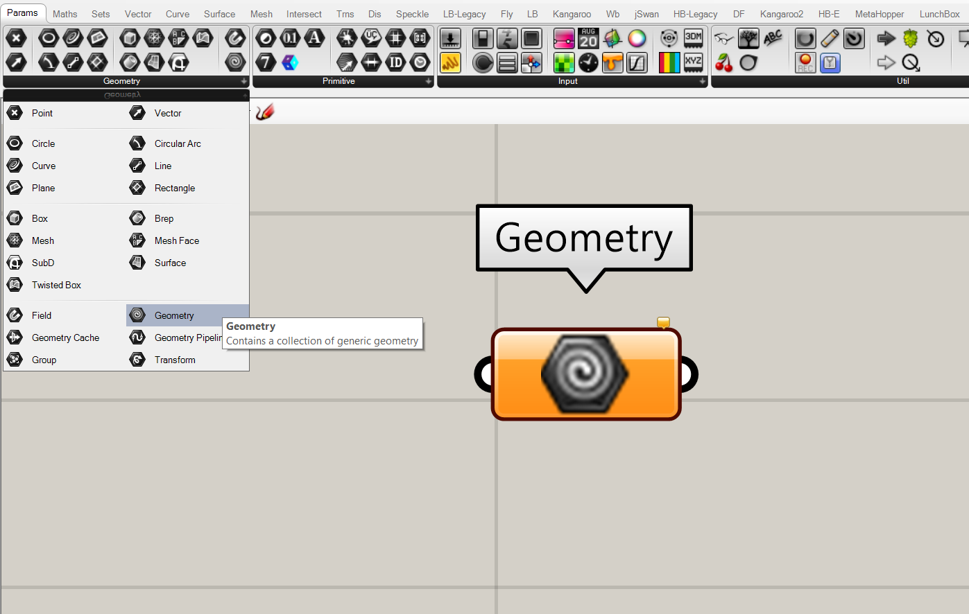The image size is (969, 614).
Task: Select Geometry Cache in the dropdown list
Action: [65, 337]
